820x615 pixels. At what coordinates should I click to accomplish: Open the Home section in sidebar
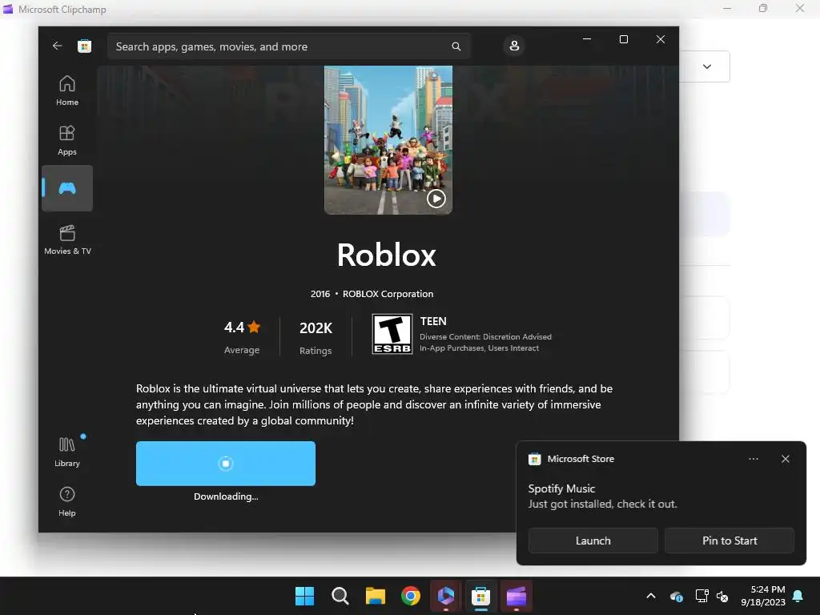(x=67, y=90)
